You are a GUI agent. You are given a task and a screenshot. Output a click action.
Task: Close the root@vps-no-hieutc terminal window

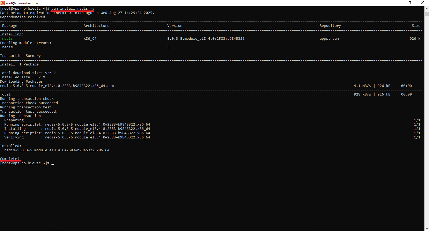pyautogui.click(x=422, y=3)
